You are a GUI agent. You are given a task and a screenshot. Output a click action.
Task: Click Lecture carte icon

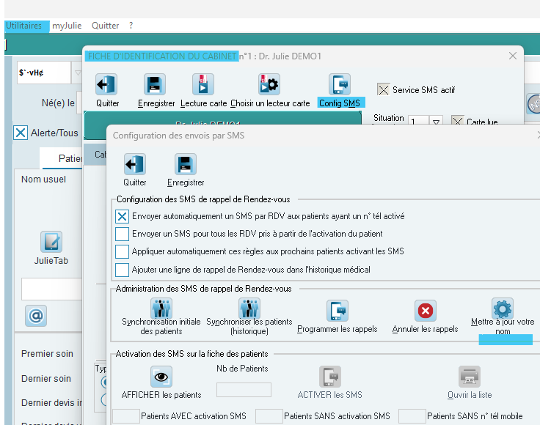(x=203, y=84)
